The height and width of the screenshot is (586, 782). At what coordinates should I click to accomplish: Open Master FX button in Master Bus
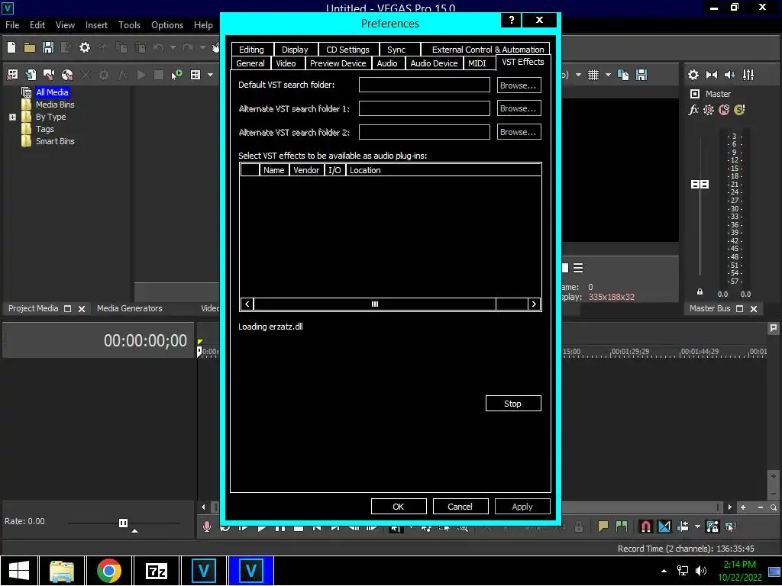click(x=693, y=110)
